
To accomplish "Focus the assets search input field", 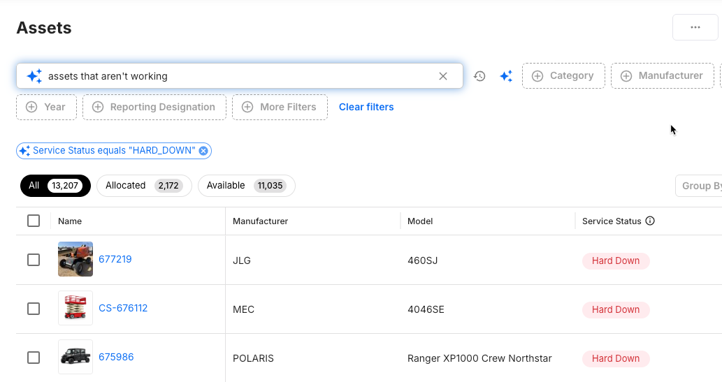I will pos(240,76).
